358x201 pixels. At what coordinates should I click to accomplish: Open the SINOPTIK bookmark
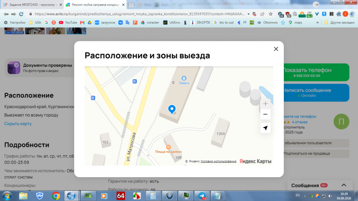click(x=200, y=22)
